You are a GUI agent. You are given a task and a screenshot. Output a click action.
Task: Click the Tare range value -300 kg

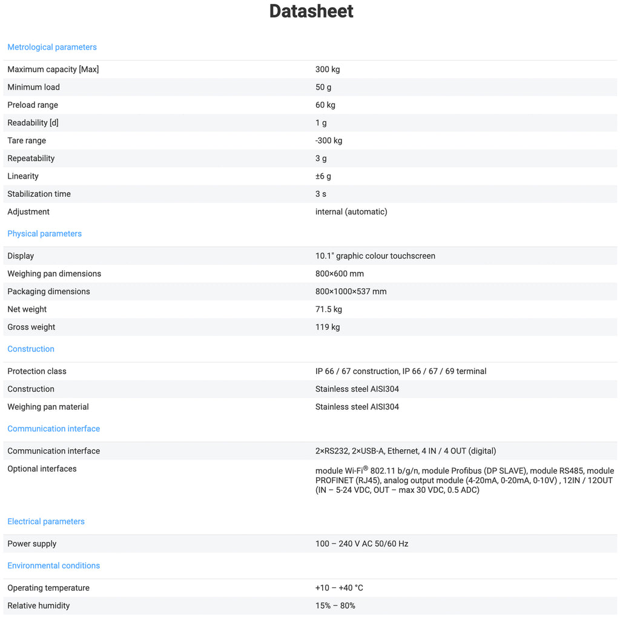click(x=329, y=140)
